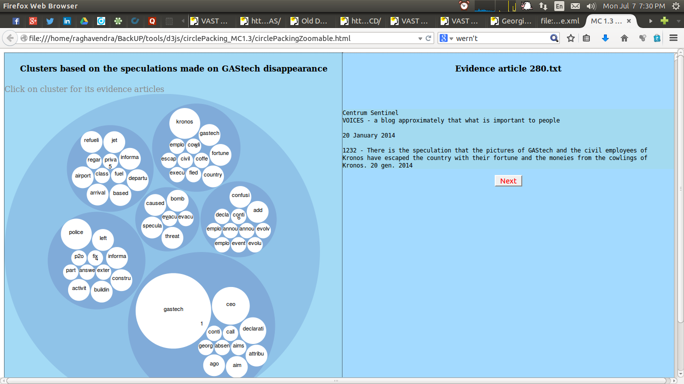Select the 'buildin' word circle
The height and width of the screenshot is (384, 684).
click(102, 291)
